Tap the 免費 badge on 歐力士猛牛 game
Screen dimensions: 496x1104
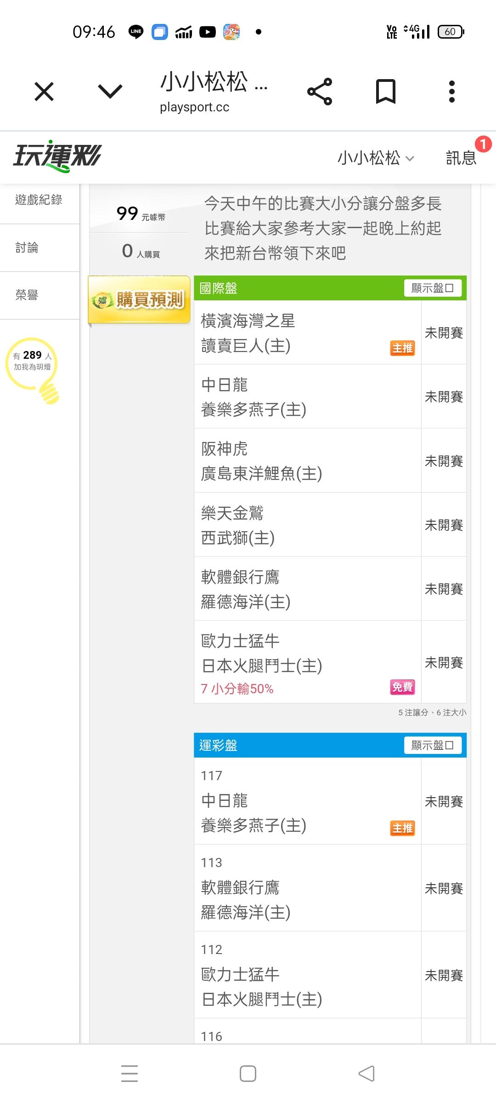click(402, 687)
